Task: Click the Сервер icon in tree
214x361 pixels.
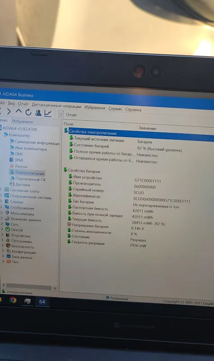Action: 7,201
